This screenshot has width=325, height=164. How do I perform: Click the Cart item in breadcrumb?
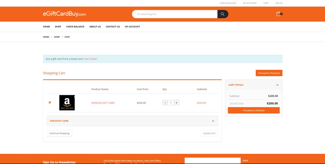[x=67, y=37]
